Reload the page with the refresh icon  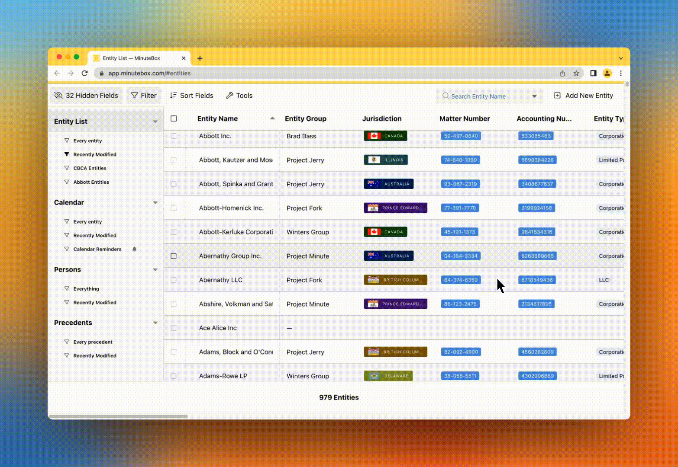(x=85, y=74)
